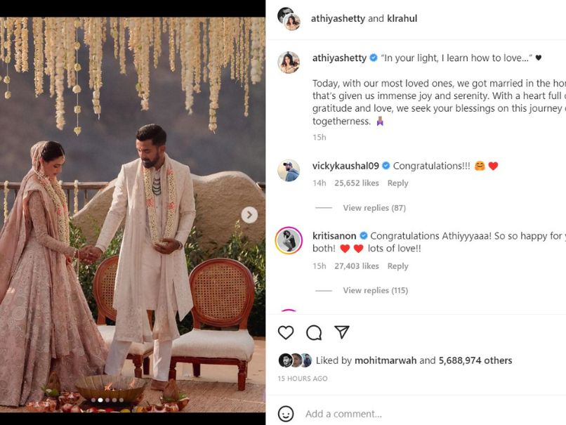The width and height of the screenshot is (566, 425).
Task: Like the post with the heart icon
Action: point(286,332)
